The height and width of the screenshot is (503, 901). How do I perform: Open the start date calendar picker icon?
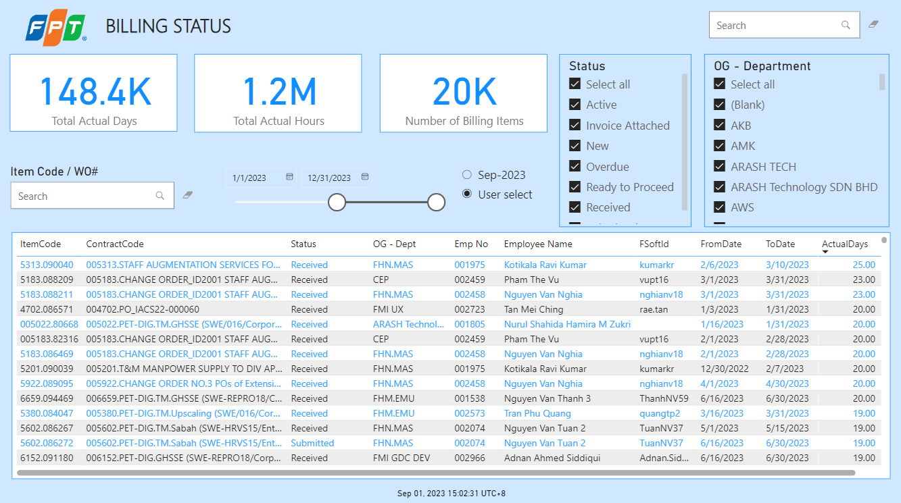[289, 177]
